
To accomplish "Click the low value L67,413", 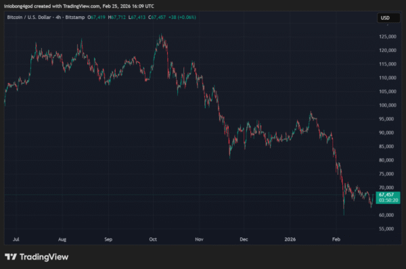I will 137,18.
